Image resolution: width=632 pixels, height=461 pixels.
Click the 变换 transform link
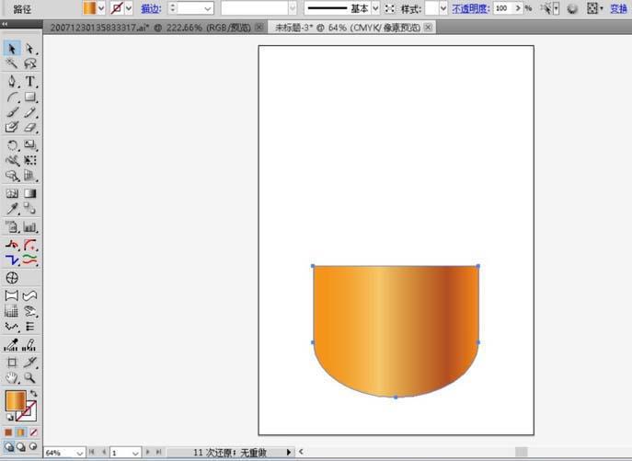pyautogui.click(x=618, y=7)
